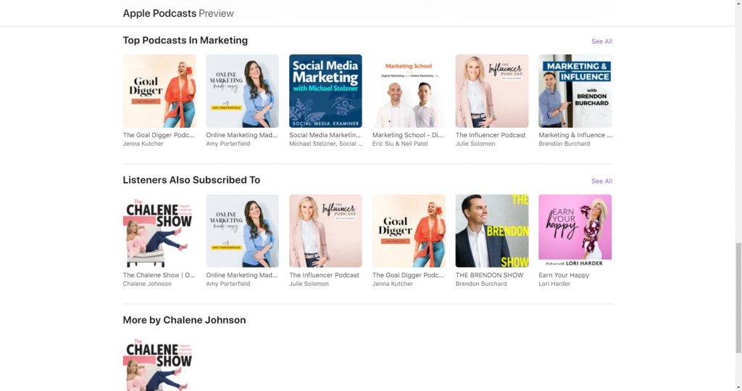This screenshot has height=391, width=742.
Task: Click author 'Jenna Kutcher' in Top Podcasts
Action: coord(143,144)
